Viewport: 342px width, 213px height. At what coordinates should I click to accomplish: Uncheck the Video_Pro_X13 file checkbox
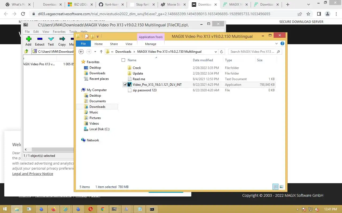coord(125,85)
